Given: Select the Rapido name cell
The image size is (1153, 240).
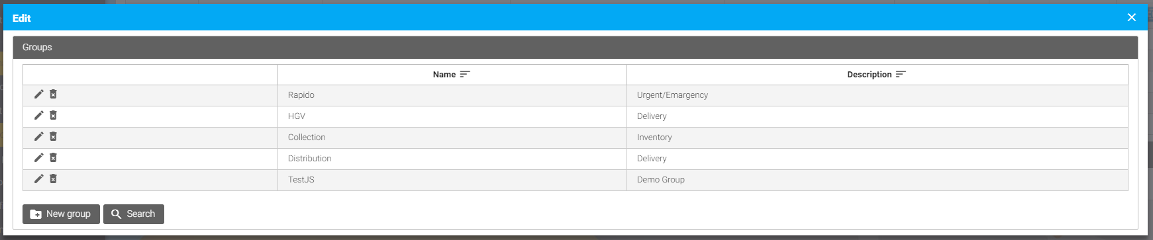Looking at the screenshot, I should 452,95.
